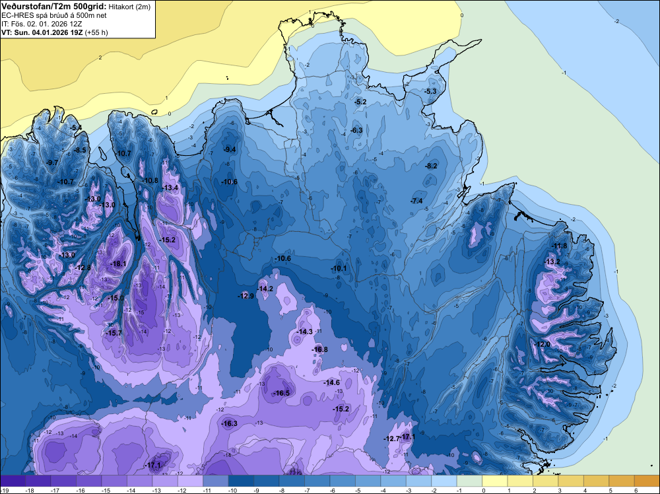Click the legend swatch between 3 and 4
This screenshot has height=494, width=660.
(571, 481)
